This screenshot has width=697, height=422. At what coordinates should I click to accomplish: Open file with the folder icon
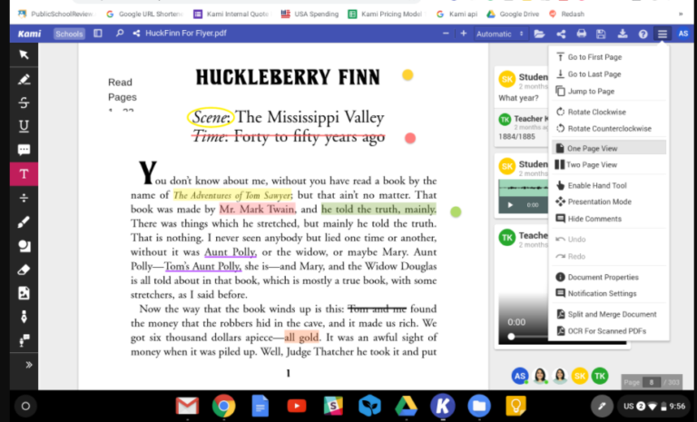click(539, 34)
